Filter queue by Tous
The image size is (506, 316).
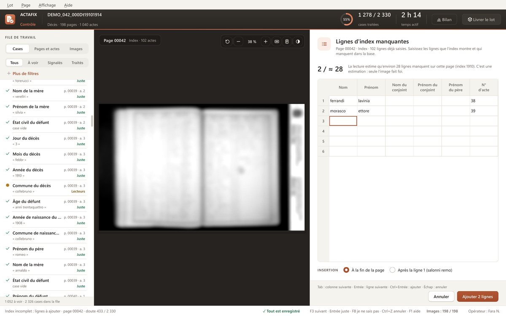click(14, 63)
